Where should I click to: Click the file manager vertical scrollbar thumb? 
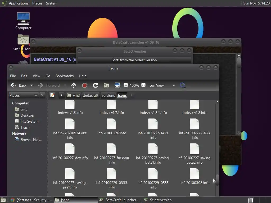coord(217,180)
